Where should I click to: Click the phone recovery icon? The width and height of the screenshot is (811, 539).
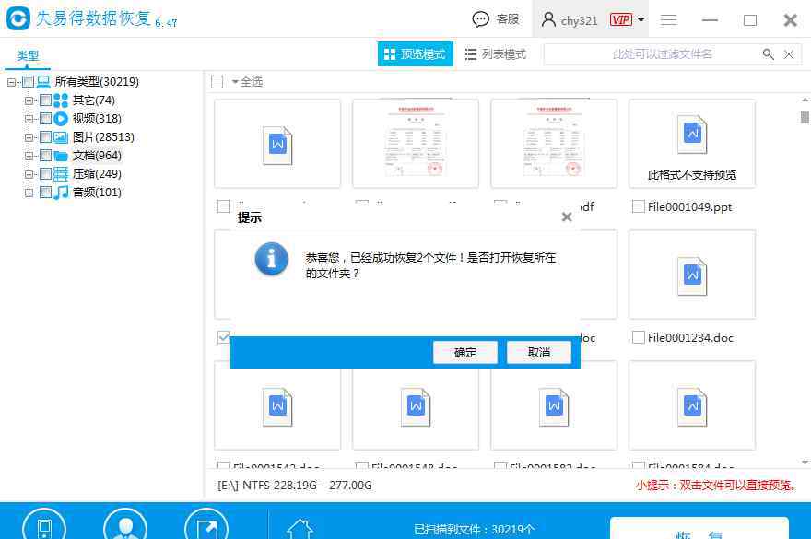pyautogui.click(x=44, y=527)
